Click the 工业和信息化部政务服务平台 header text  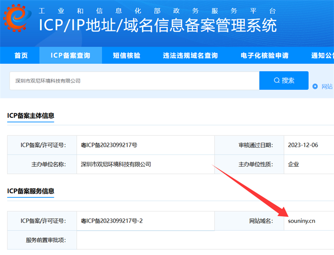[x=157, y=11]
